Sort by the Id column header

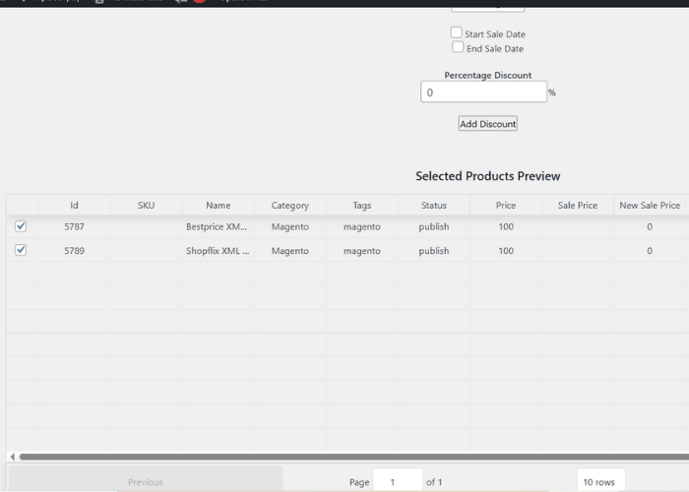click(74, 206)
